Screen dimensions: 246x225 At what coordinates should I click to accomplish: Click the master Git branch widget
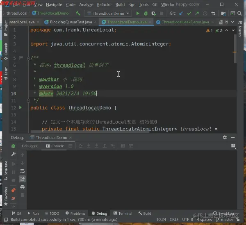click(x=225, y=220)
